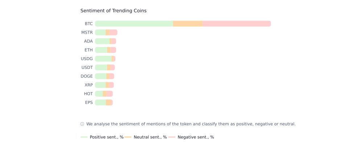Select the ADA coin label

coord(88,41)
